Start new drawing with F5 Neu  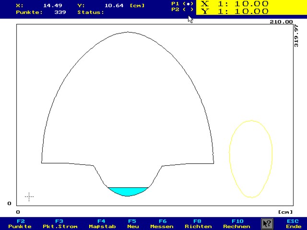[132, 224]
